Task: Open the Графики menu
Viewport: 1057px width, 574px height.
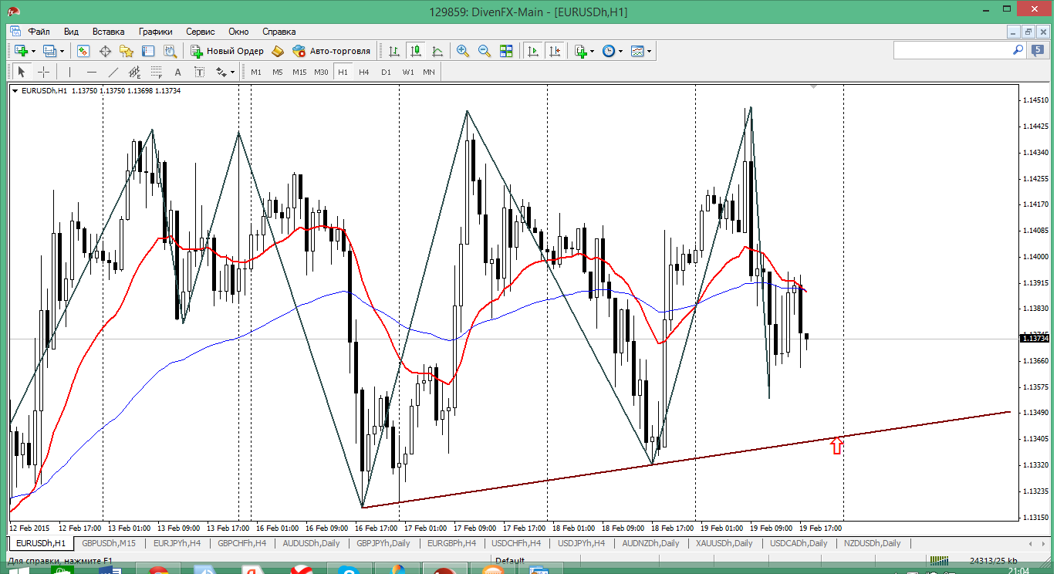Action: point(155,32)
